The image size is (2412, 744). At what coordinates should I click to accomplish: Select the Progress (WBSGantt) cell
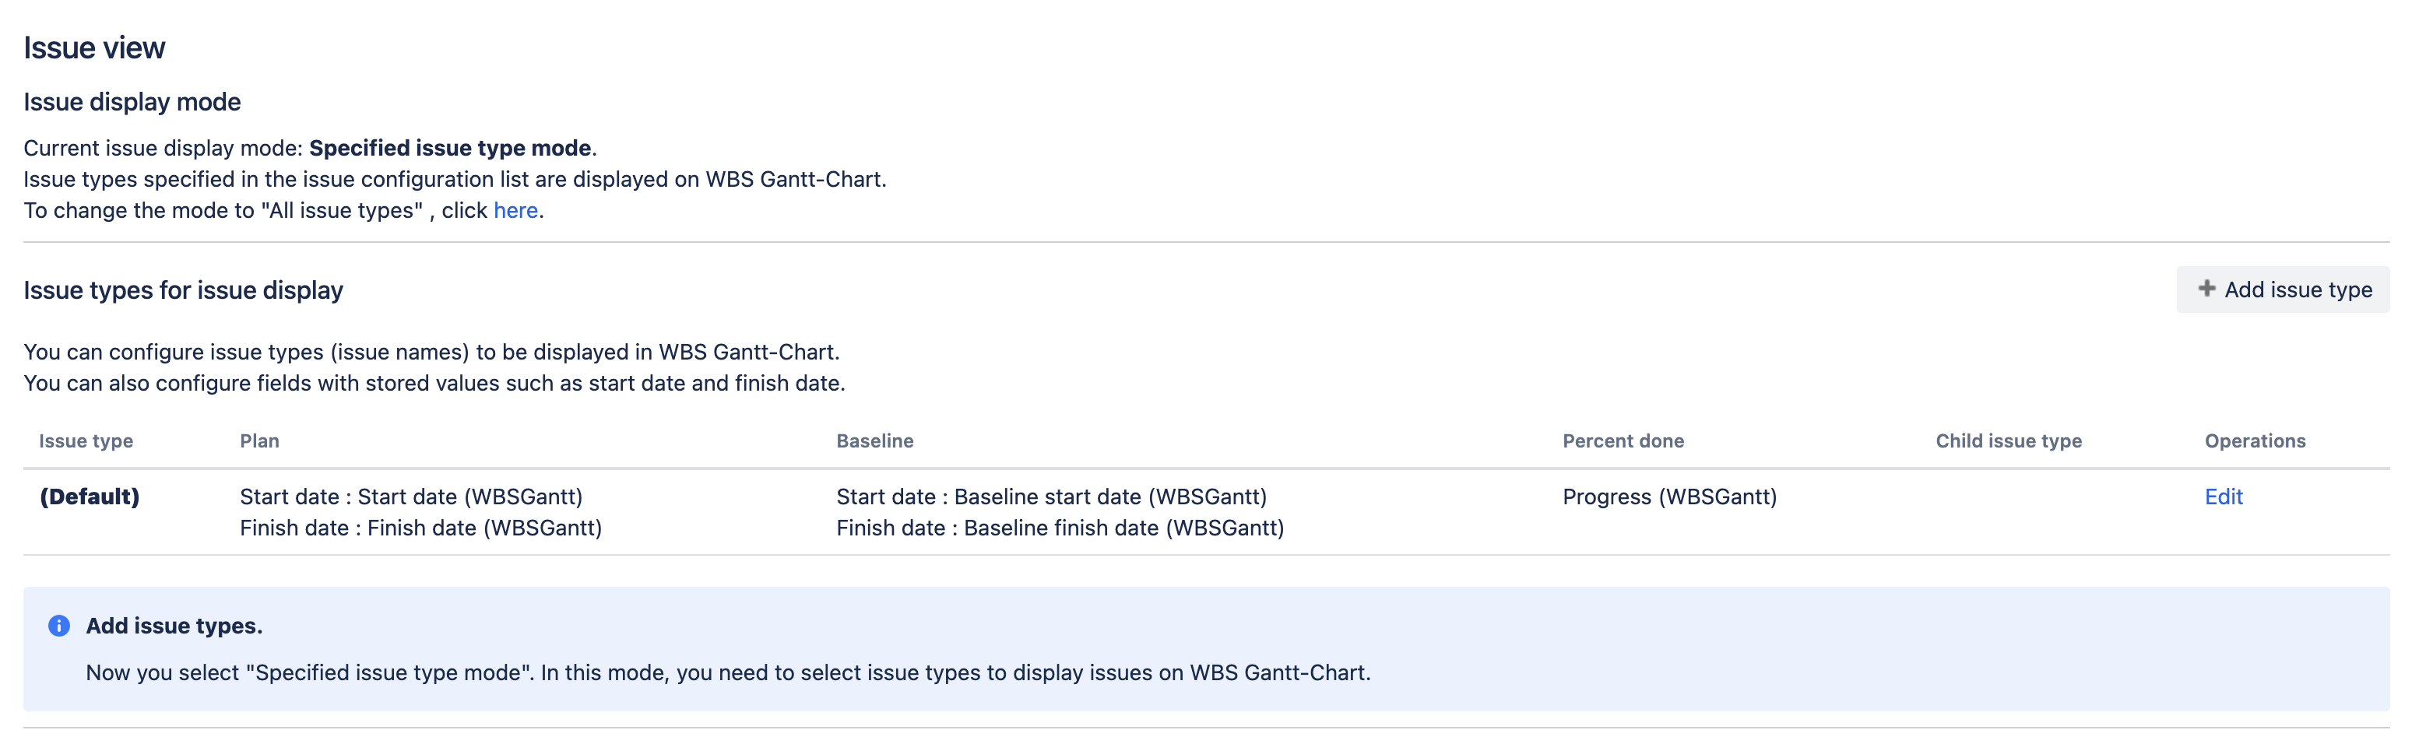[1668, 497]
